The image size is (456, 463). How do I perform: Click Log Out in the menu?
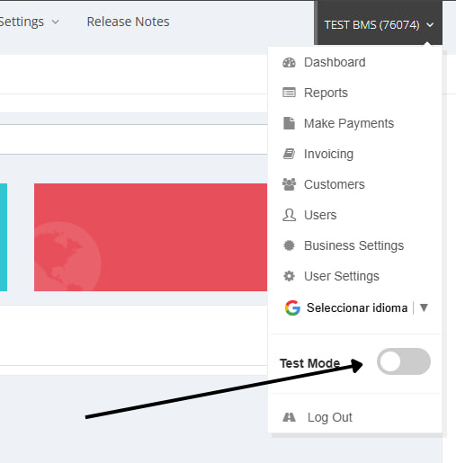pos(330,417)
